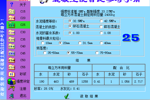Set cement surplus coefficient to 1.08
Screen dimensions: 150x100
101,33
